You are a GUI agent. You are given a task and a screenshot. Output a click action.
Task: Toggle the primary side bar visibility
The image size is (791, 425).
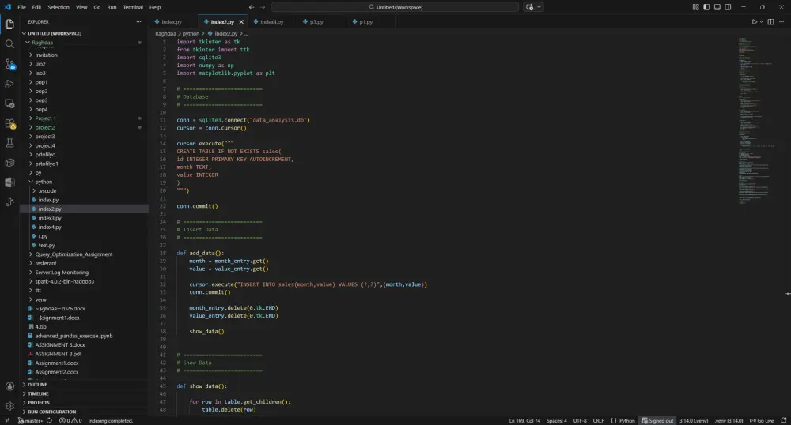click(706, 7)
